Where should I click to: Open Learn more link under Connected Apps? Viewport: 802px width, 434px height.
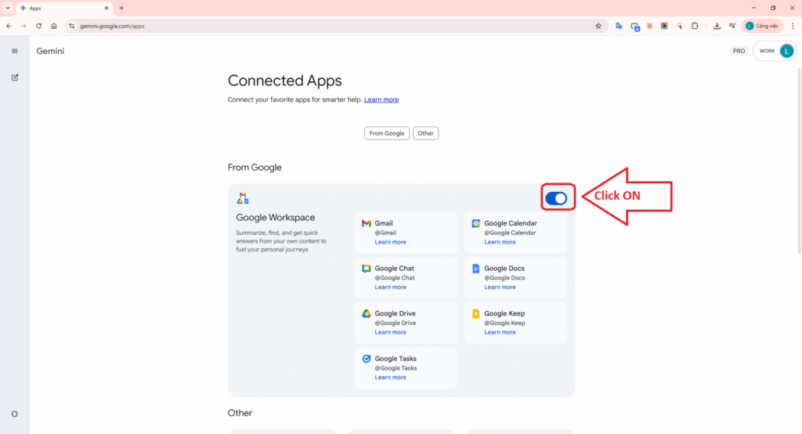(x=381, y=100)
